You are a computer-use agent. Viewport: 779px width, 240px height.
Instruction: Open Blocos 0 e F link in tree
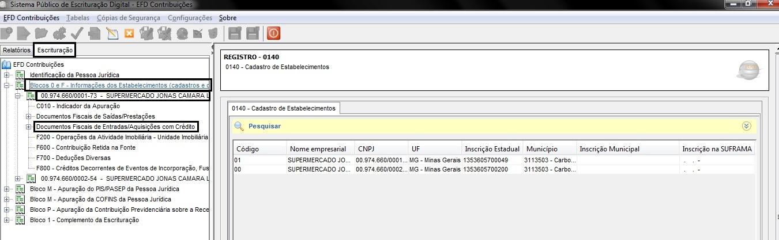click(120, 85)
